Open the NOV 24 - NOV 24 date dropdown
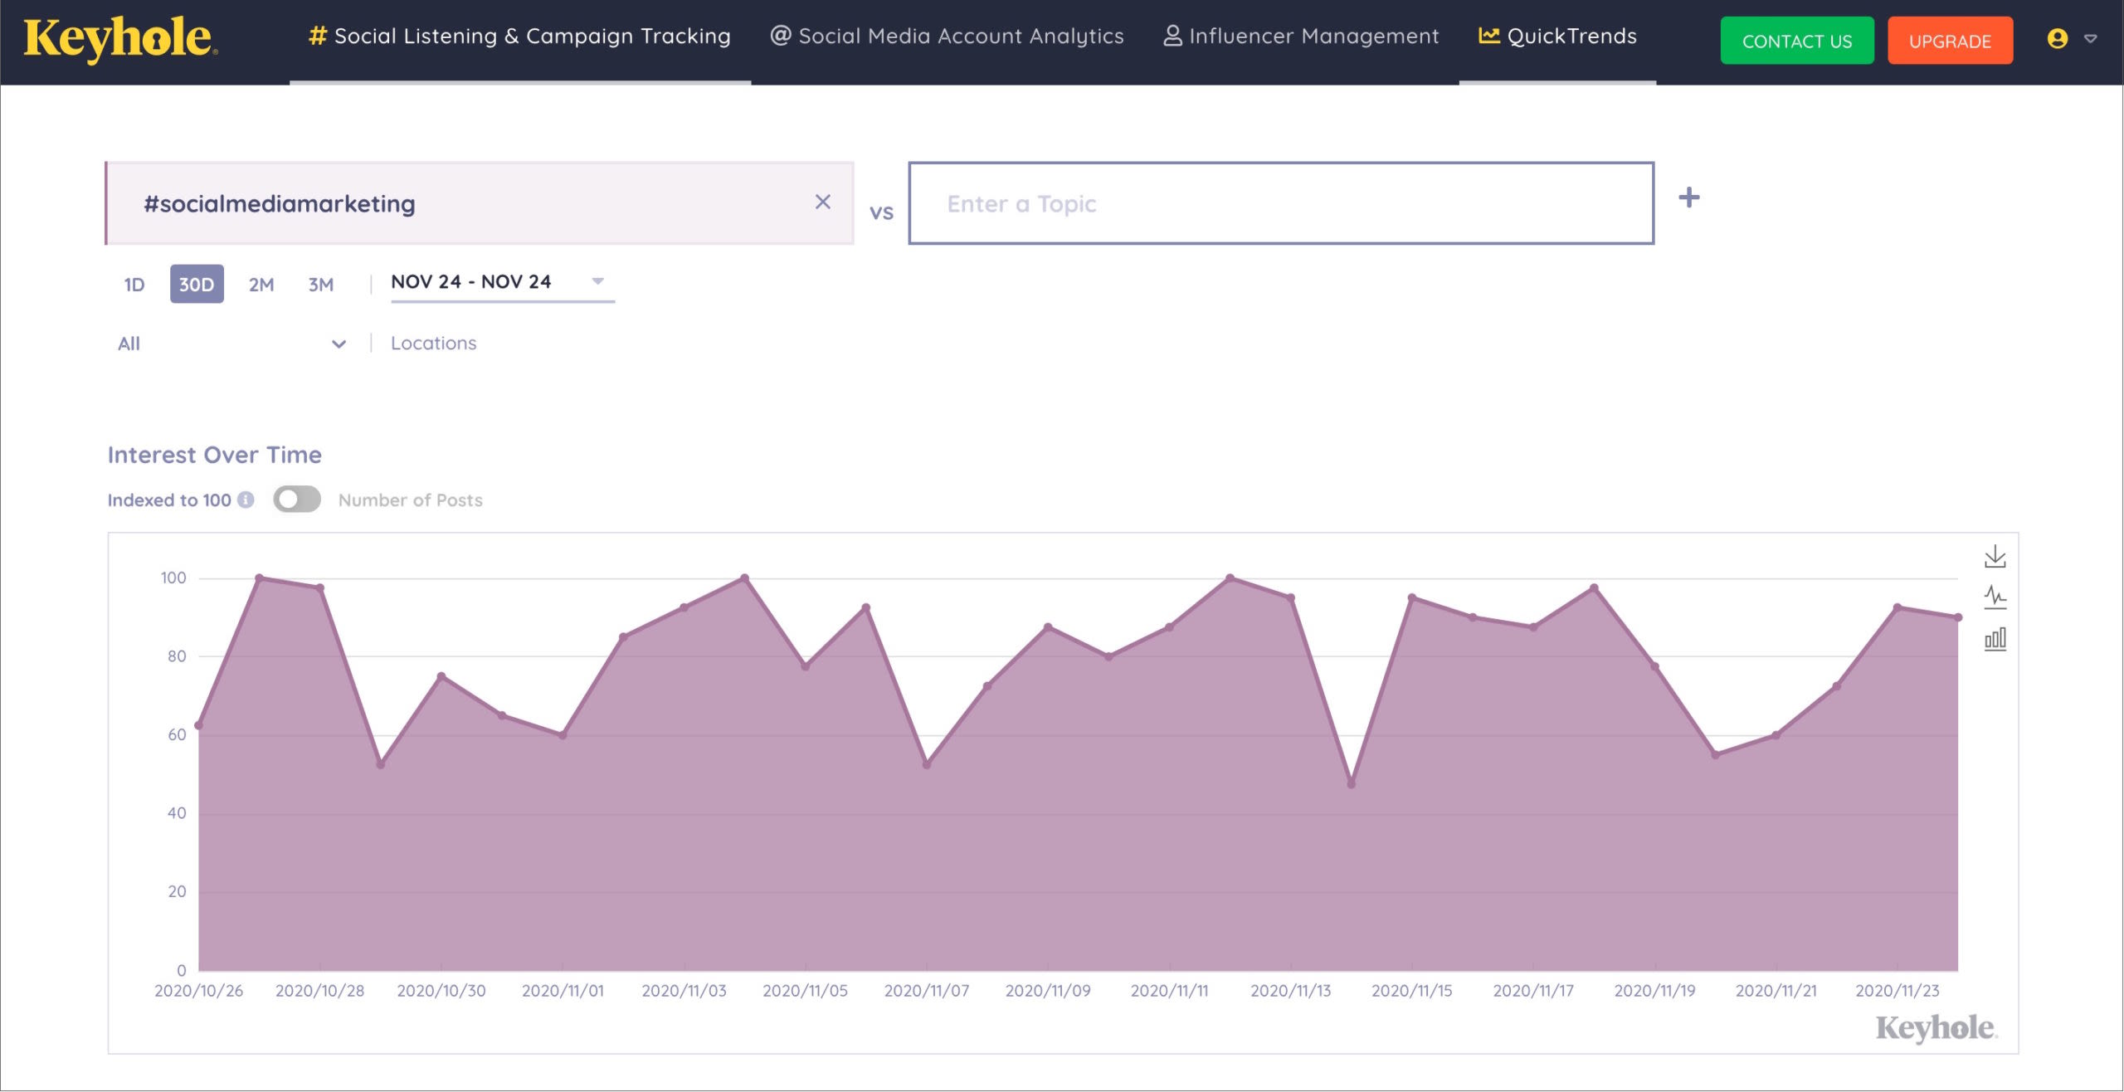This screenshot has height=1092, width=2124. [x=503, y=282]
